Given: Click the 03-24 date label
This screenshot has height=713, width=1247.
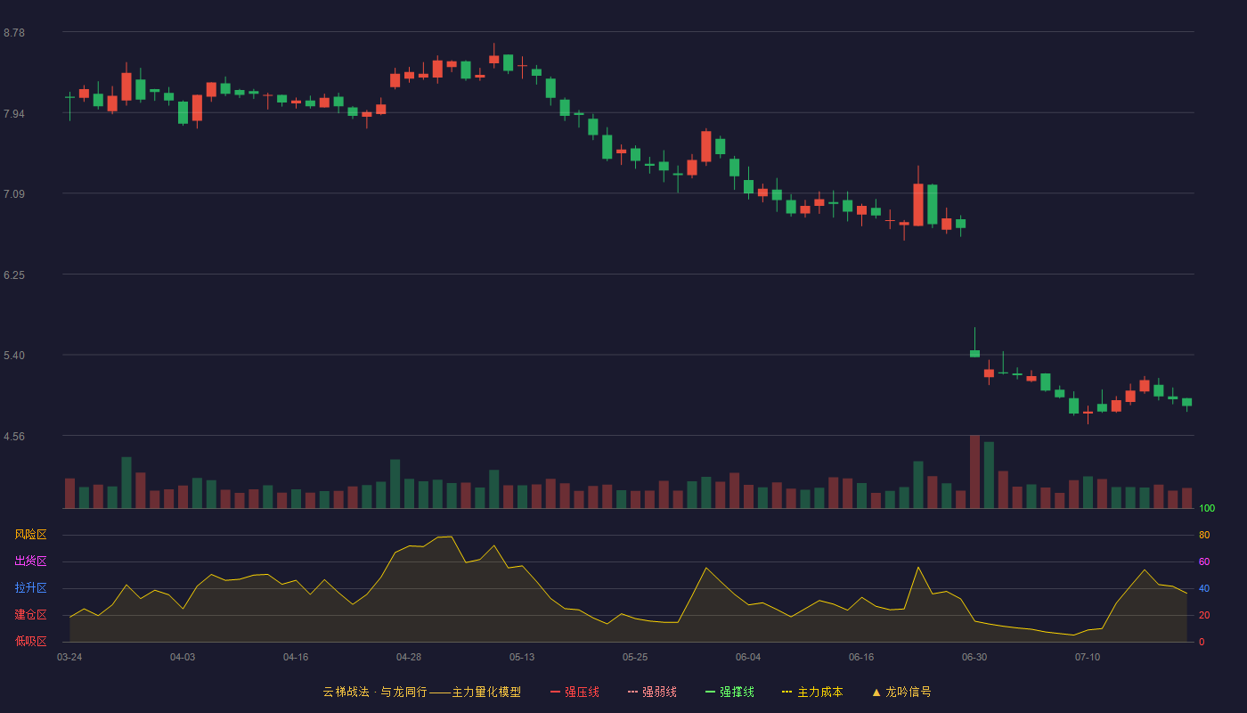Looking at the screenshot, I should click(69, 657).
